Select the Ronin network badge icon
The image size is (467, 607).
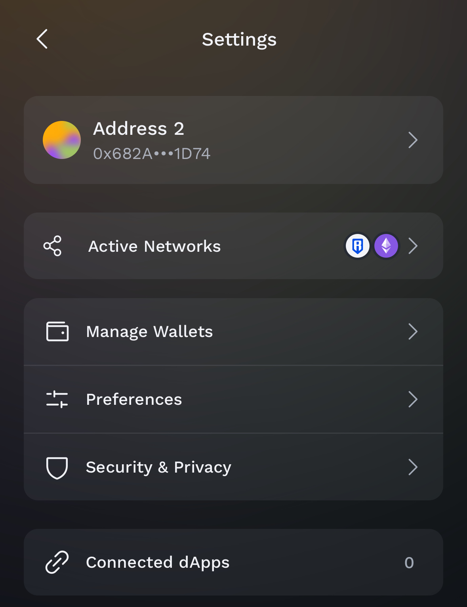click(358, 246)
